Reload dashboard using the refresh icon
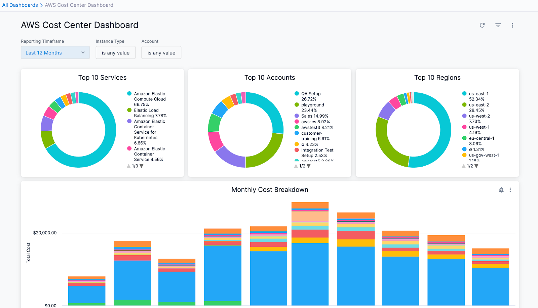 pyautogui.click(x=482, y=25)
